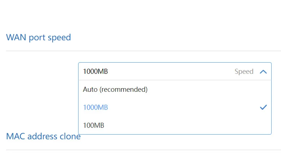Click the WAN port speed heading
The width and height of the screenshot is (281, 158).
tap(39, 37)
